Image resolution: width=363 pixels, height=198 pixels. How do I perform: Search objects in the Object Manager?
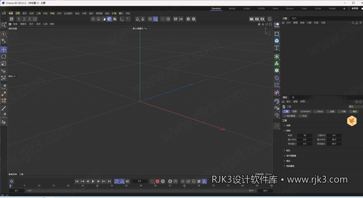point(353,23)
